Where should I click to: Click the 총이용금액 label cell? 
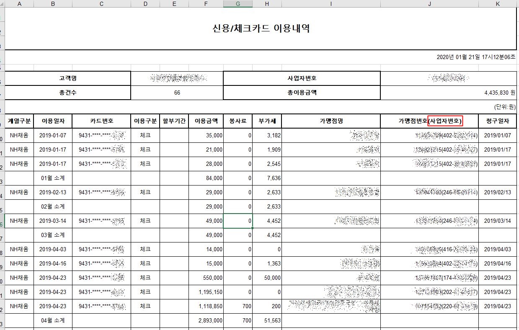click(302, 93)
